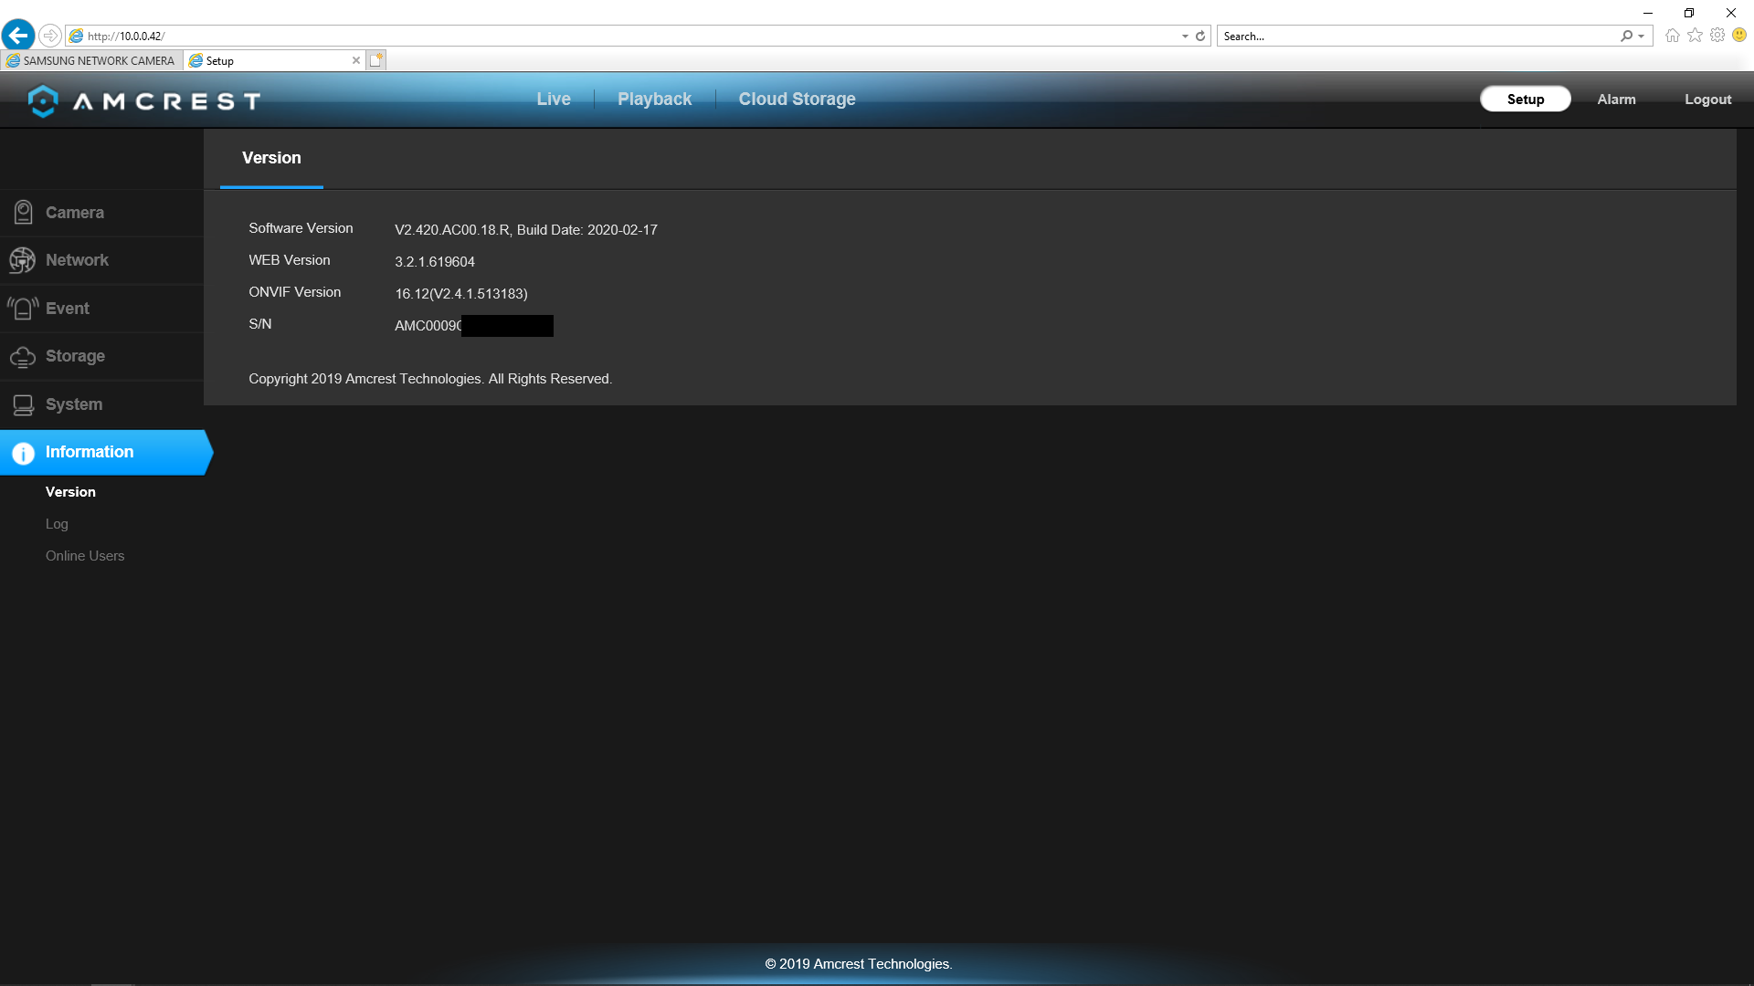Open the browser tools gear icon
1754x986 pixels.
(1717, 36)
